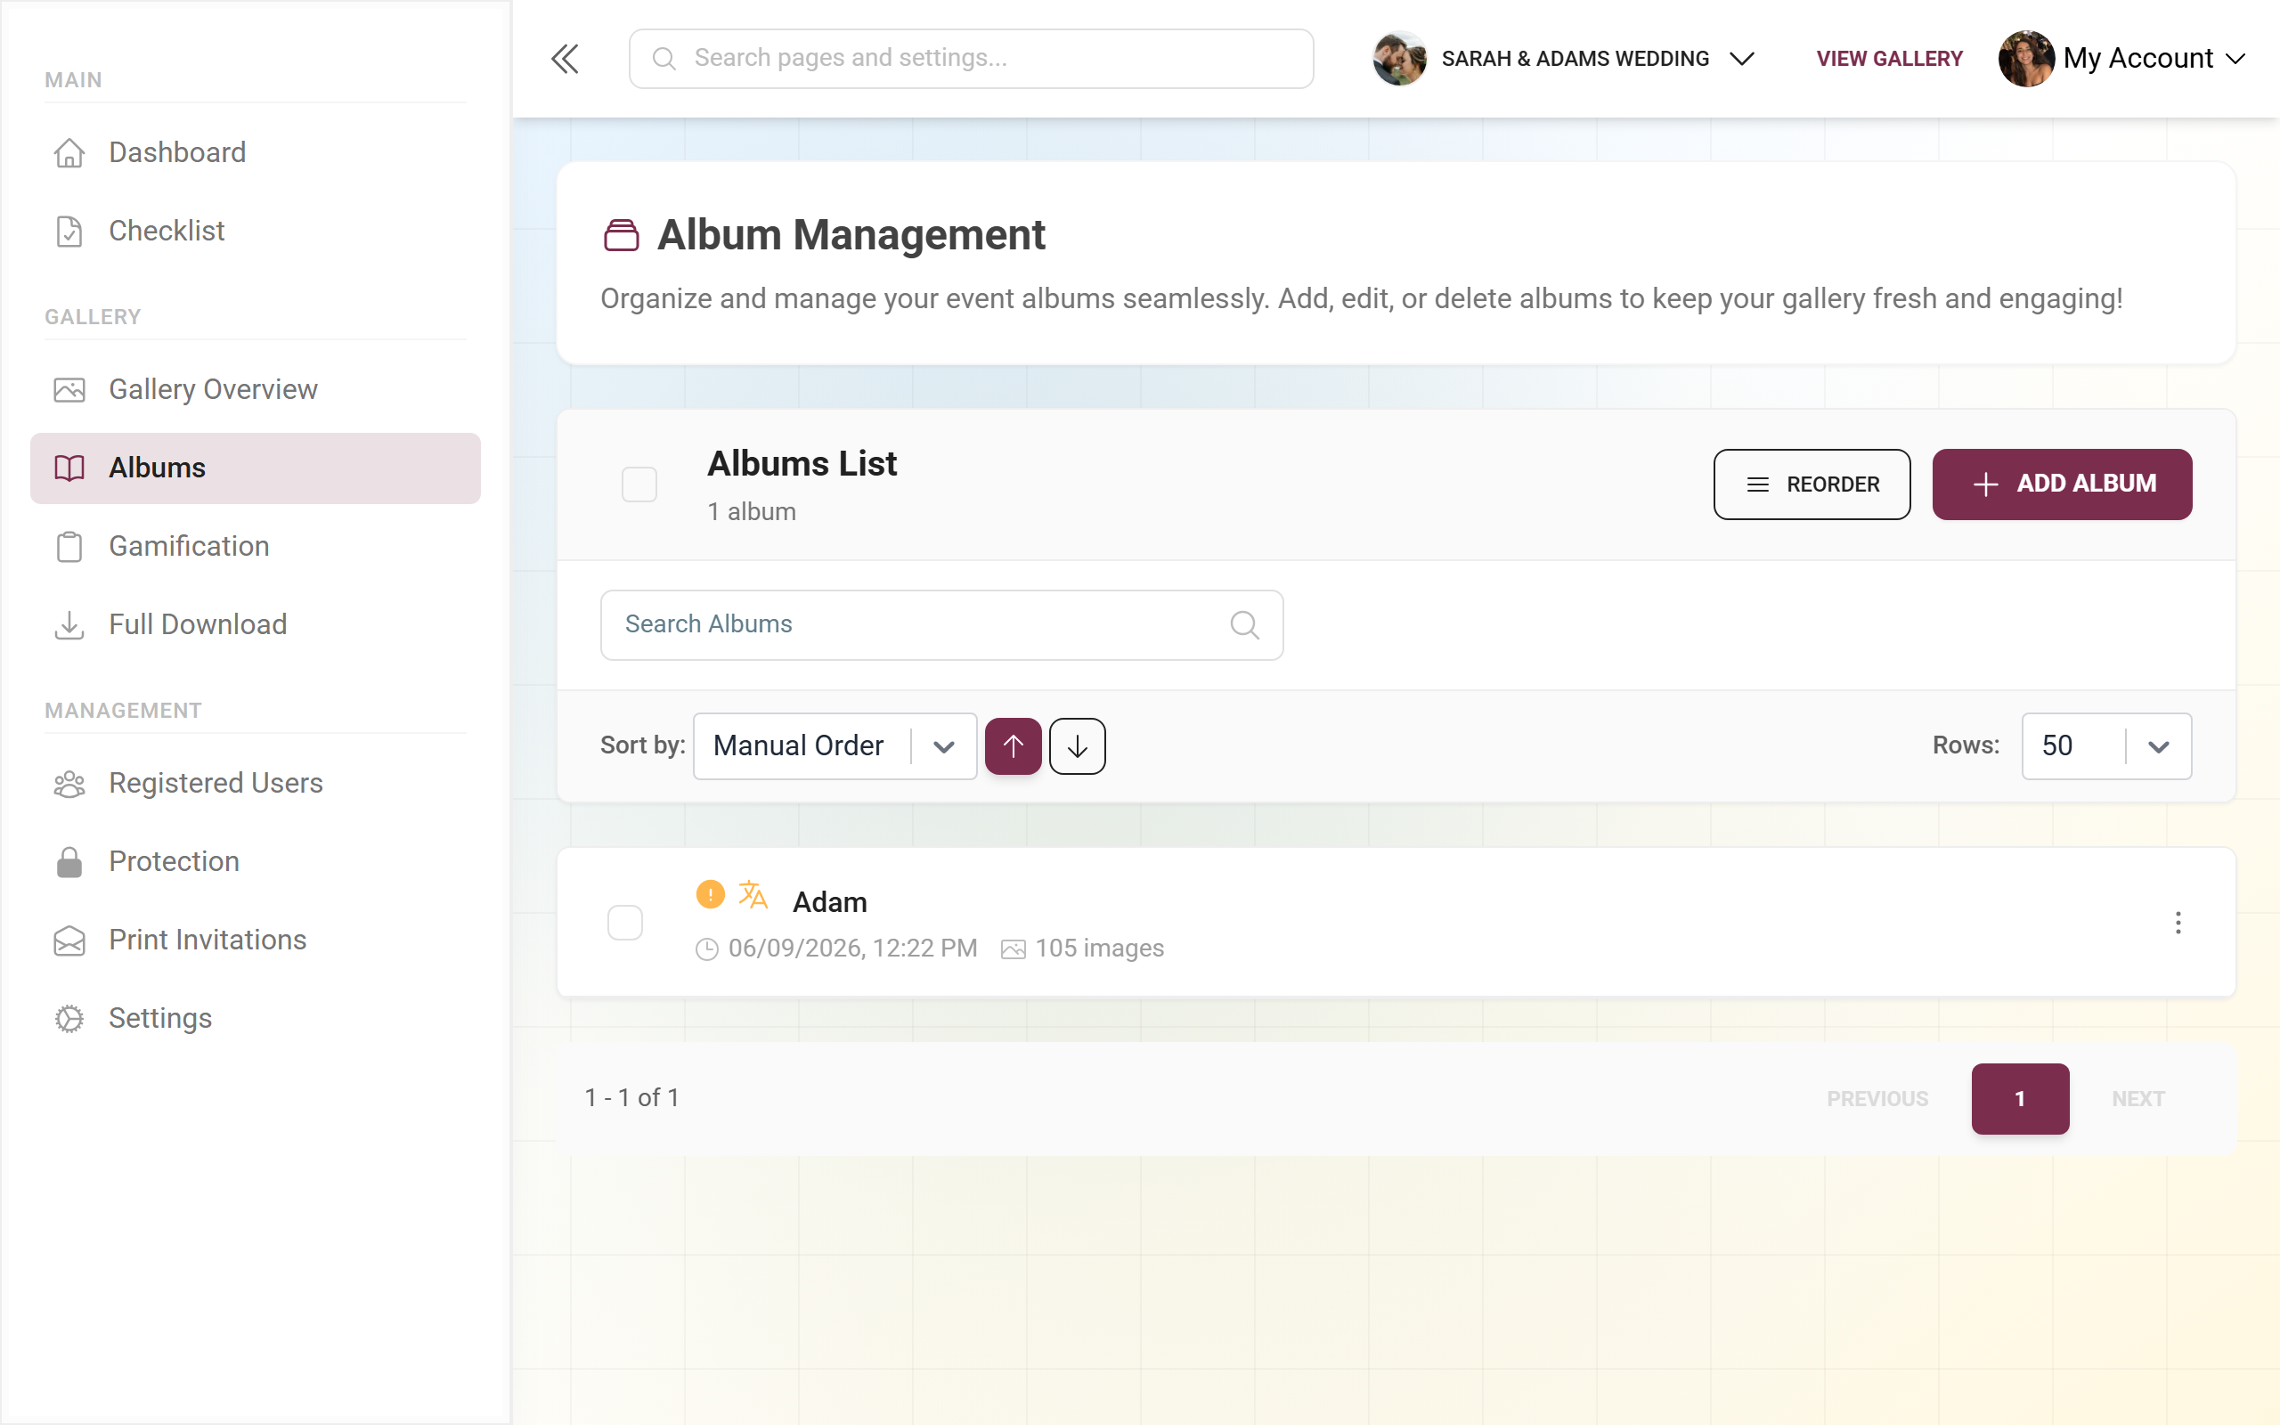This screenshot has width=2280, height=1425.
Task: Click the orange warning icon on Adam album
Action: pos(711,893)
